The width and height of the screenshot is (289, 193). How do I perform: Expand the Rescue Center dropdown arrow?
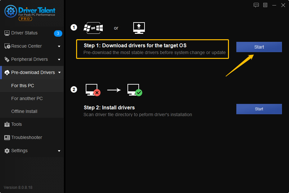[59, 46]
